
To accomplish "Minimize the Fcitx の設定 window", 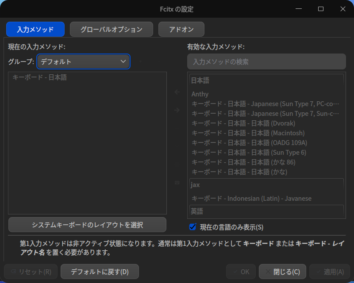I will 298,9.
